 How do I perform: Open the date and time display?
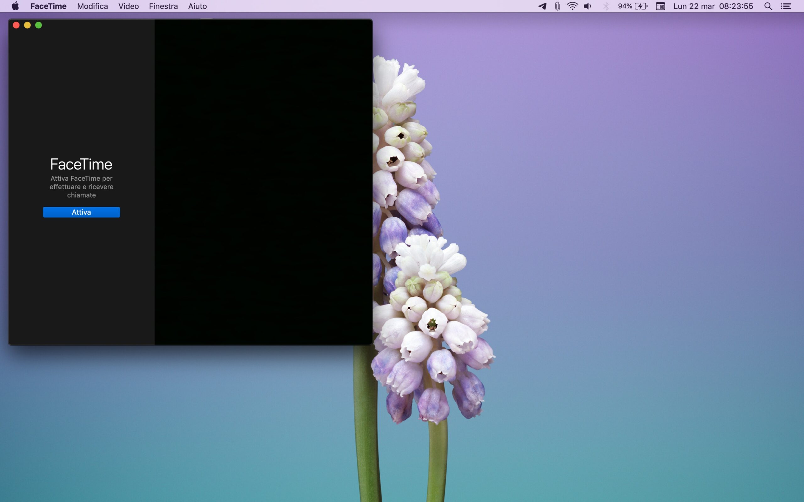pos(713,6)
